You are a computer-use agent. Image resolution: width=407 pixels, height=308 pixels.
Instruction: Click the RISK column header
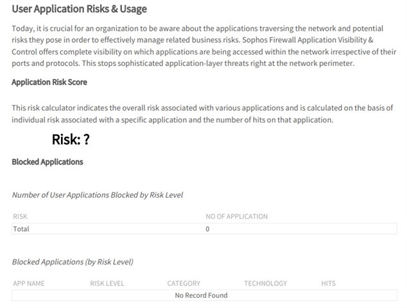click(21, 216)
